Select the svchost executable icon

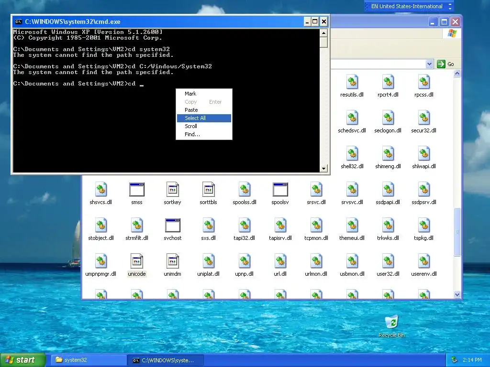click(173, 226)
